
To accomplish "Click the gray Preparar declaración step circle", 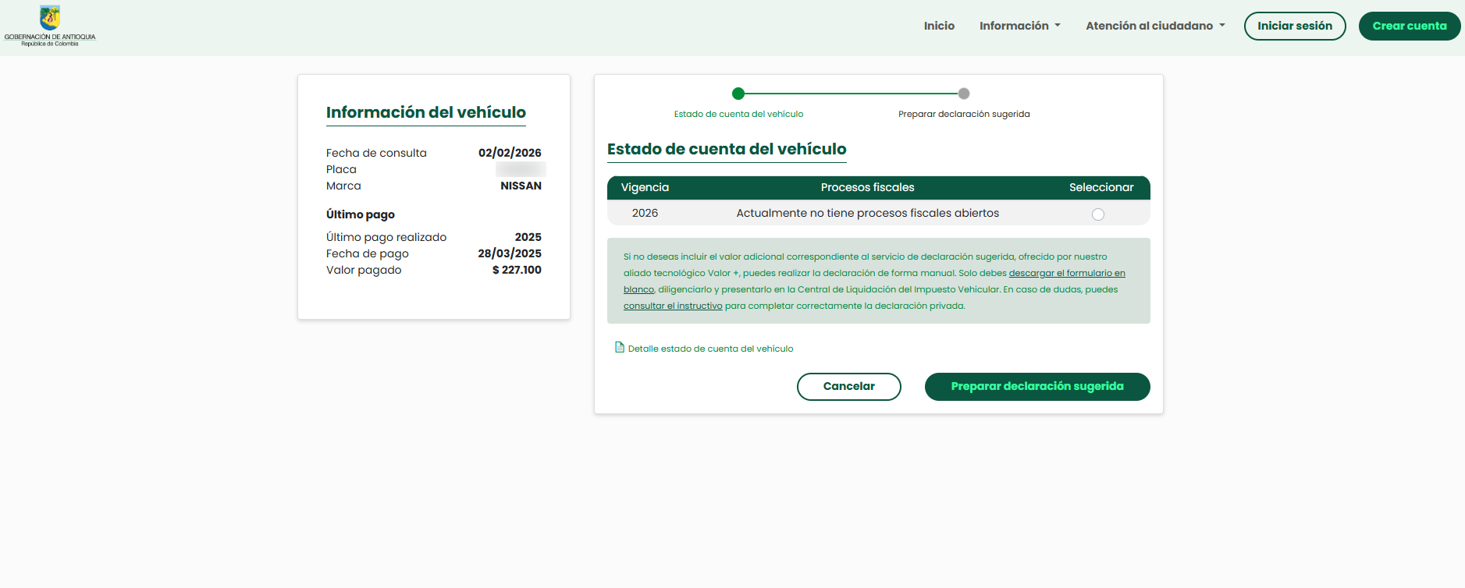I will (x=964, y=94).
